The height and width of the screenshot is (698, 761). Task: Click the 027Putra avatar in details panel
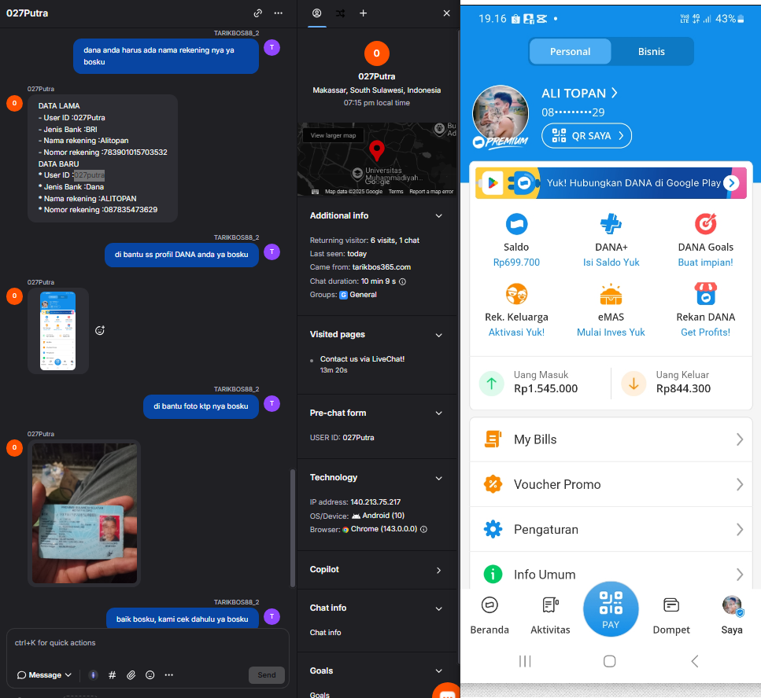pos(377,53)
